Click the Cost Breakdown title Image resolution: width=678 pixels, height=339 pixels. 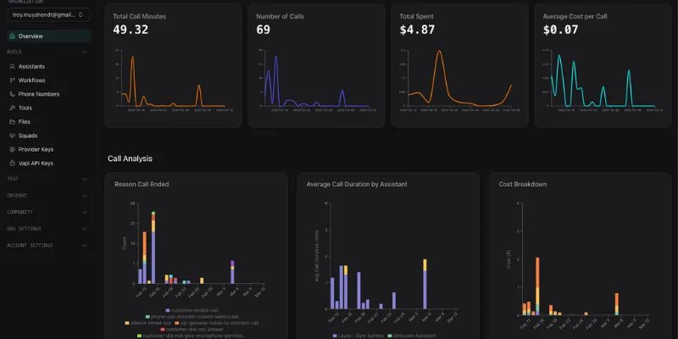(523, 184)
